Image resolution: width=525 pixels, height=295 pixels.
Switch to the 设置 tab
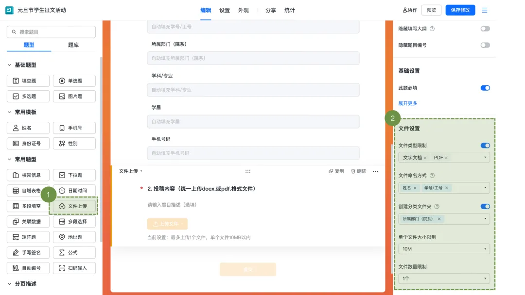[x=225, y=10]
